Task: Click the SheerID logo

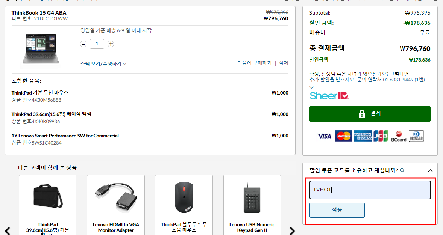Action: click(329, 96)
